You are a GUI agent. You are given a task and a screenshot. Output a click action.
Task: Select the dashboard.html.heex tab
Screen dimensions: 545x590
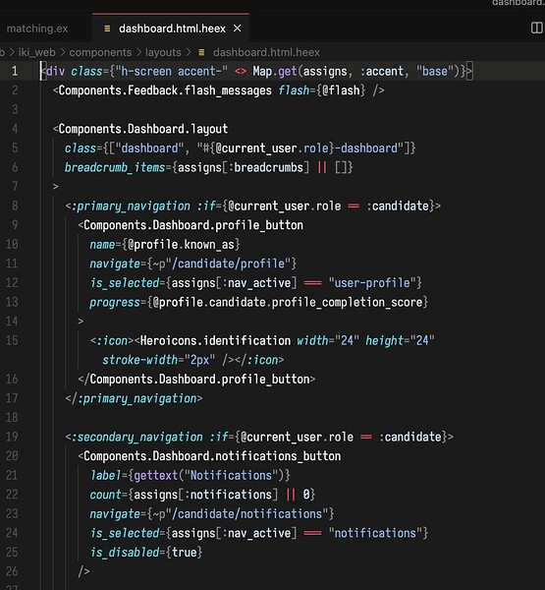coord(172,29)
